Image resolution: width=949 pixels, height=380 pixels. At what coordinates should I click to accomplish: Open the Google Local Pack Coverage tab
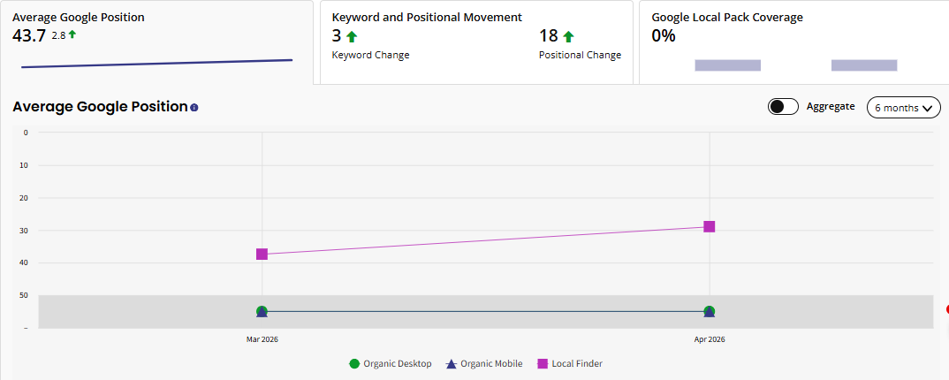[x=793, y=42]
